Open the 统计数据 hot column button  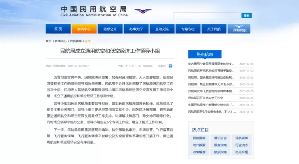[x=199, y=145]
